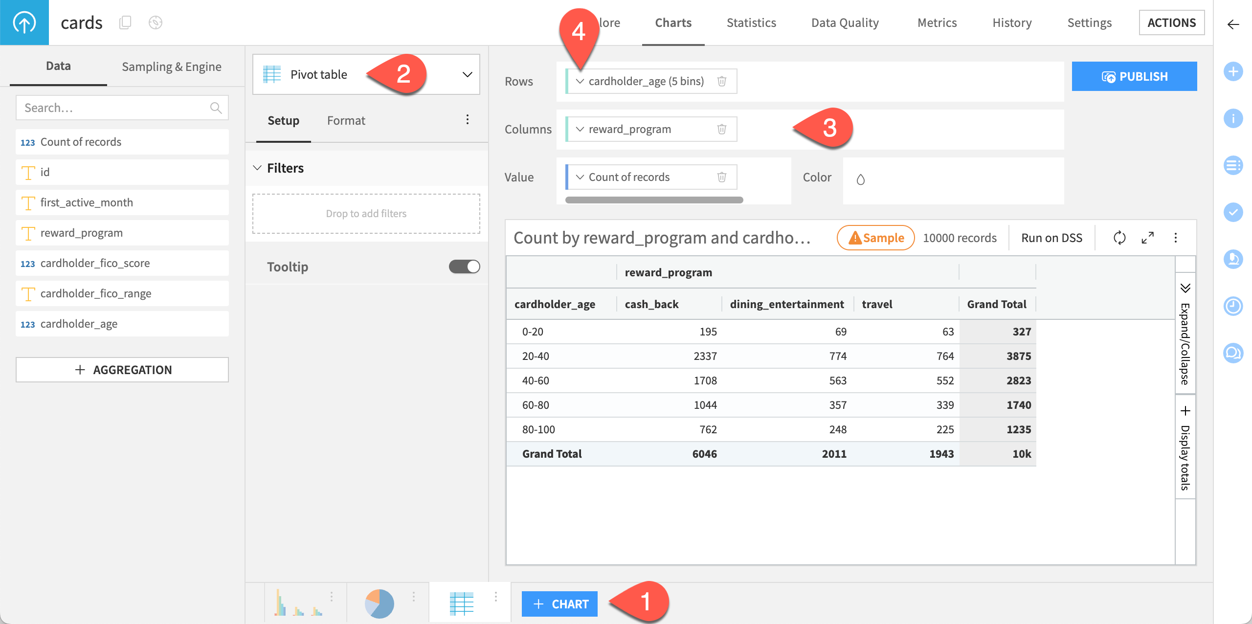Click Run on DSS
Image resolution: width=1252 pixels, height=624 pixels.
[x=1052, y=238]
